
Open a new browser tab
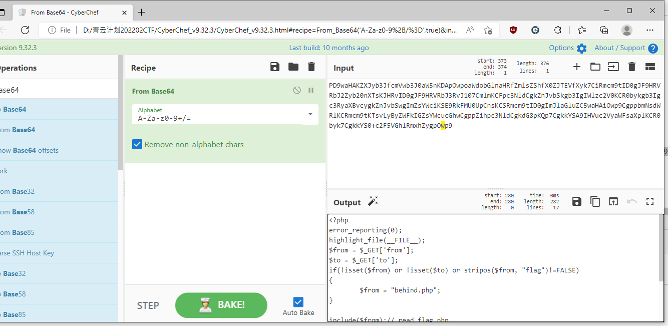coord(142,13)
